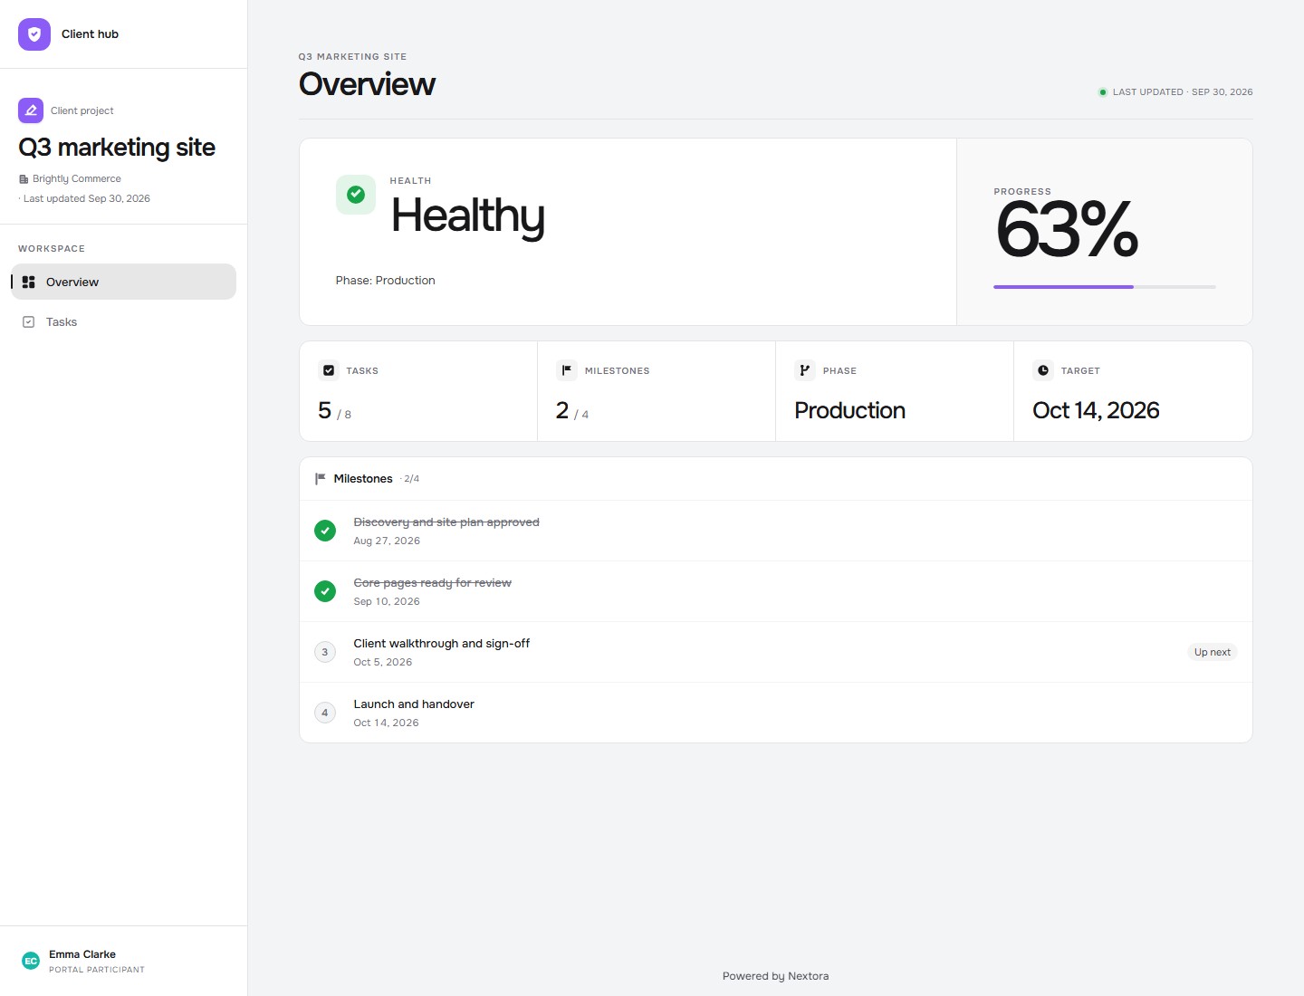Click the Last updated Sep 30, 2026 sidebar text

(x=86, y=199)
